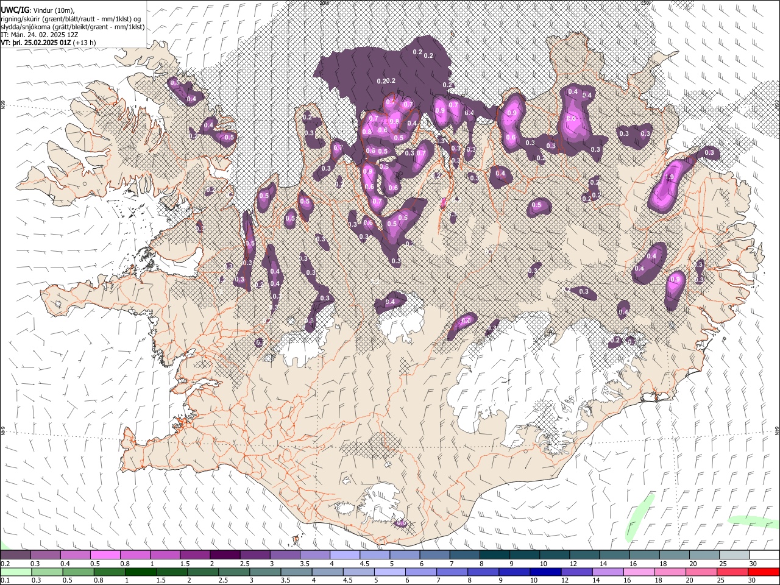Select the gray-green 3 swatch in lower legend

pyautogui.click(x=265, y=572)
